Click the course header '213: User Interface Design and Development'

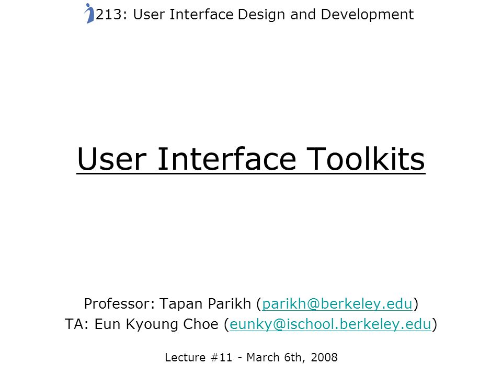[255, 15]
